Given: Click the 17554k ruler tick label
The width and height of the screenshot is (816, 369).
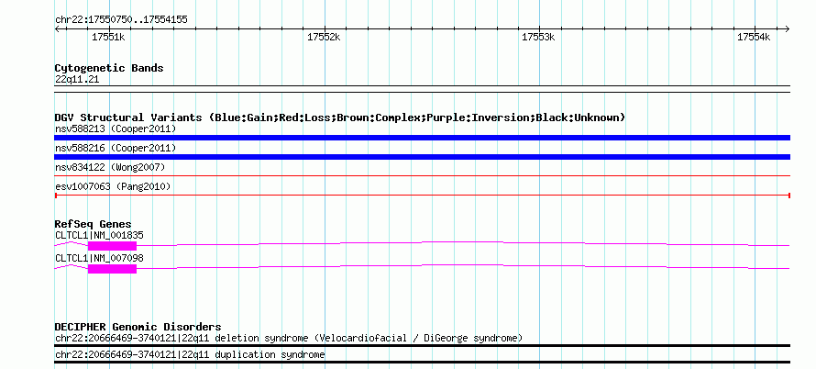Looking at the screenshot, I should click(x=754, y=37).
